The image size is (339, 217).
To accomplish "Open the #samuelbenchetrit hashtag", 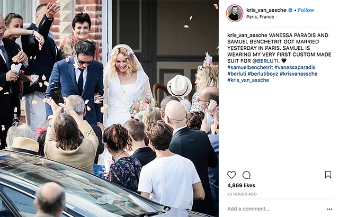I will pyautogui.click(x=250, y=67).
